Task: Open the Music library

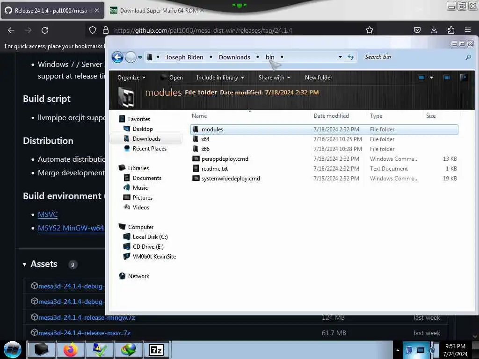Action: point(140,188)
